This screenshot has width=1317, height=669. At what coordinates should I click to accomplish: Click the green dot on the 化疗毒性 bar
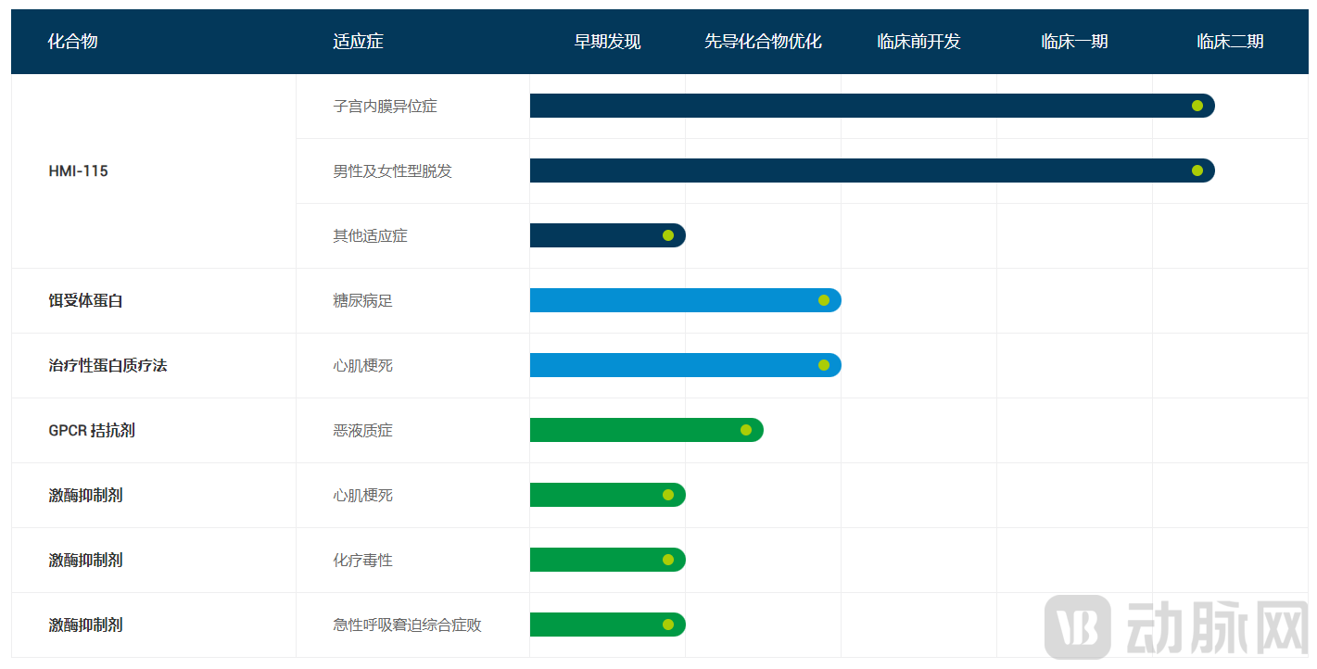click(x=668, y=560)
